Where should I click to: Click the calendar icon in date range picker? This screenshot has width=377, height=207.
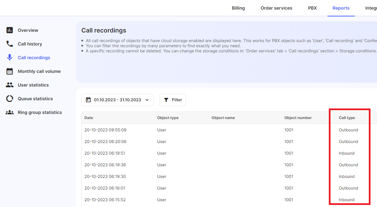88,100
